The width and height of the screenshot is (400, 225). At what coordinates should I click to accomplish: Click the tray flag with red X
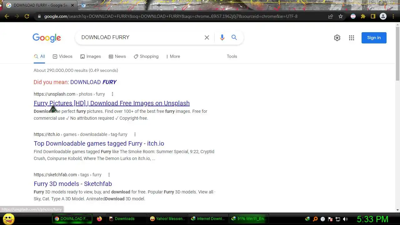(330, 219)
